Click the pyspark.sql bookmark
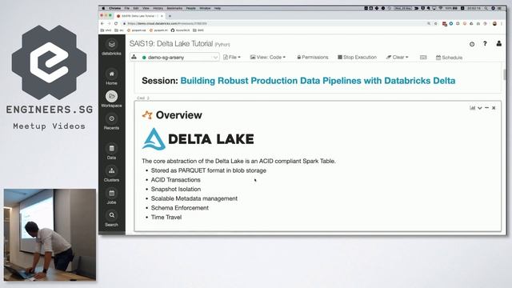This screenshot has width=512, height=288. [136, 30]
